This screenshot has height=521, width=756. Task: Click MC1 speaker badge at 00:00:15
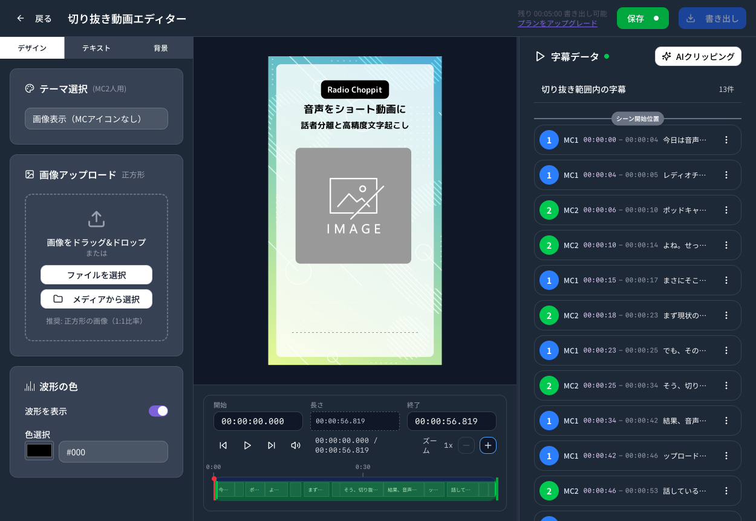(549, 280)
